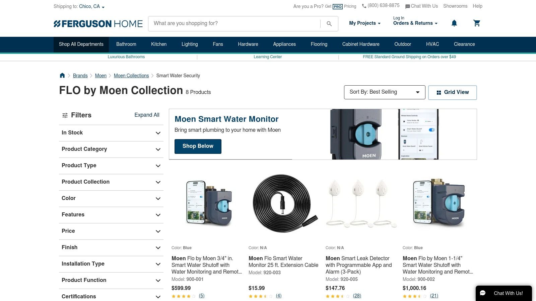Click the search magnifier icon
The width and height of the screenshot is (536, 301).
click(329, 24)
